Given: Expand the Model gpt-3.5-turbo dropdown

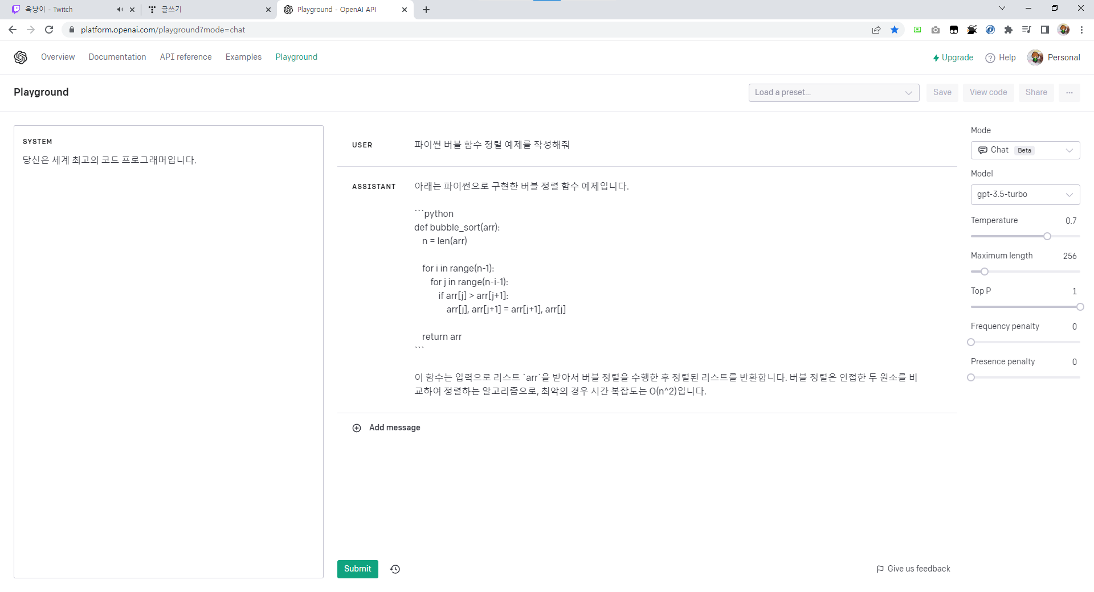Looking at the screenshot, I should 1025,195.
